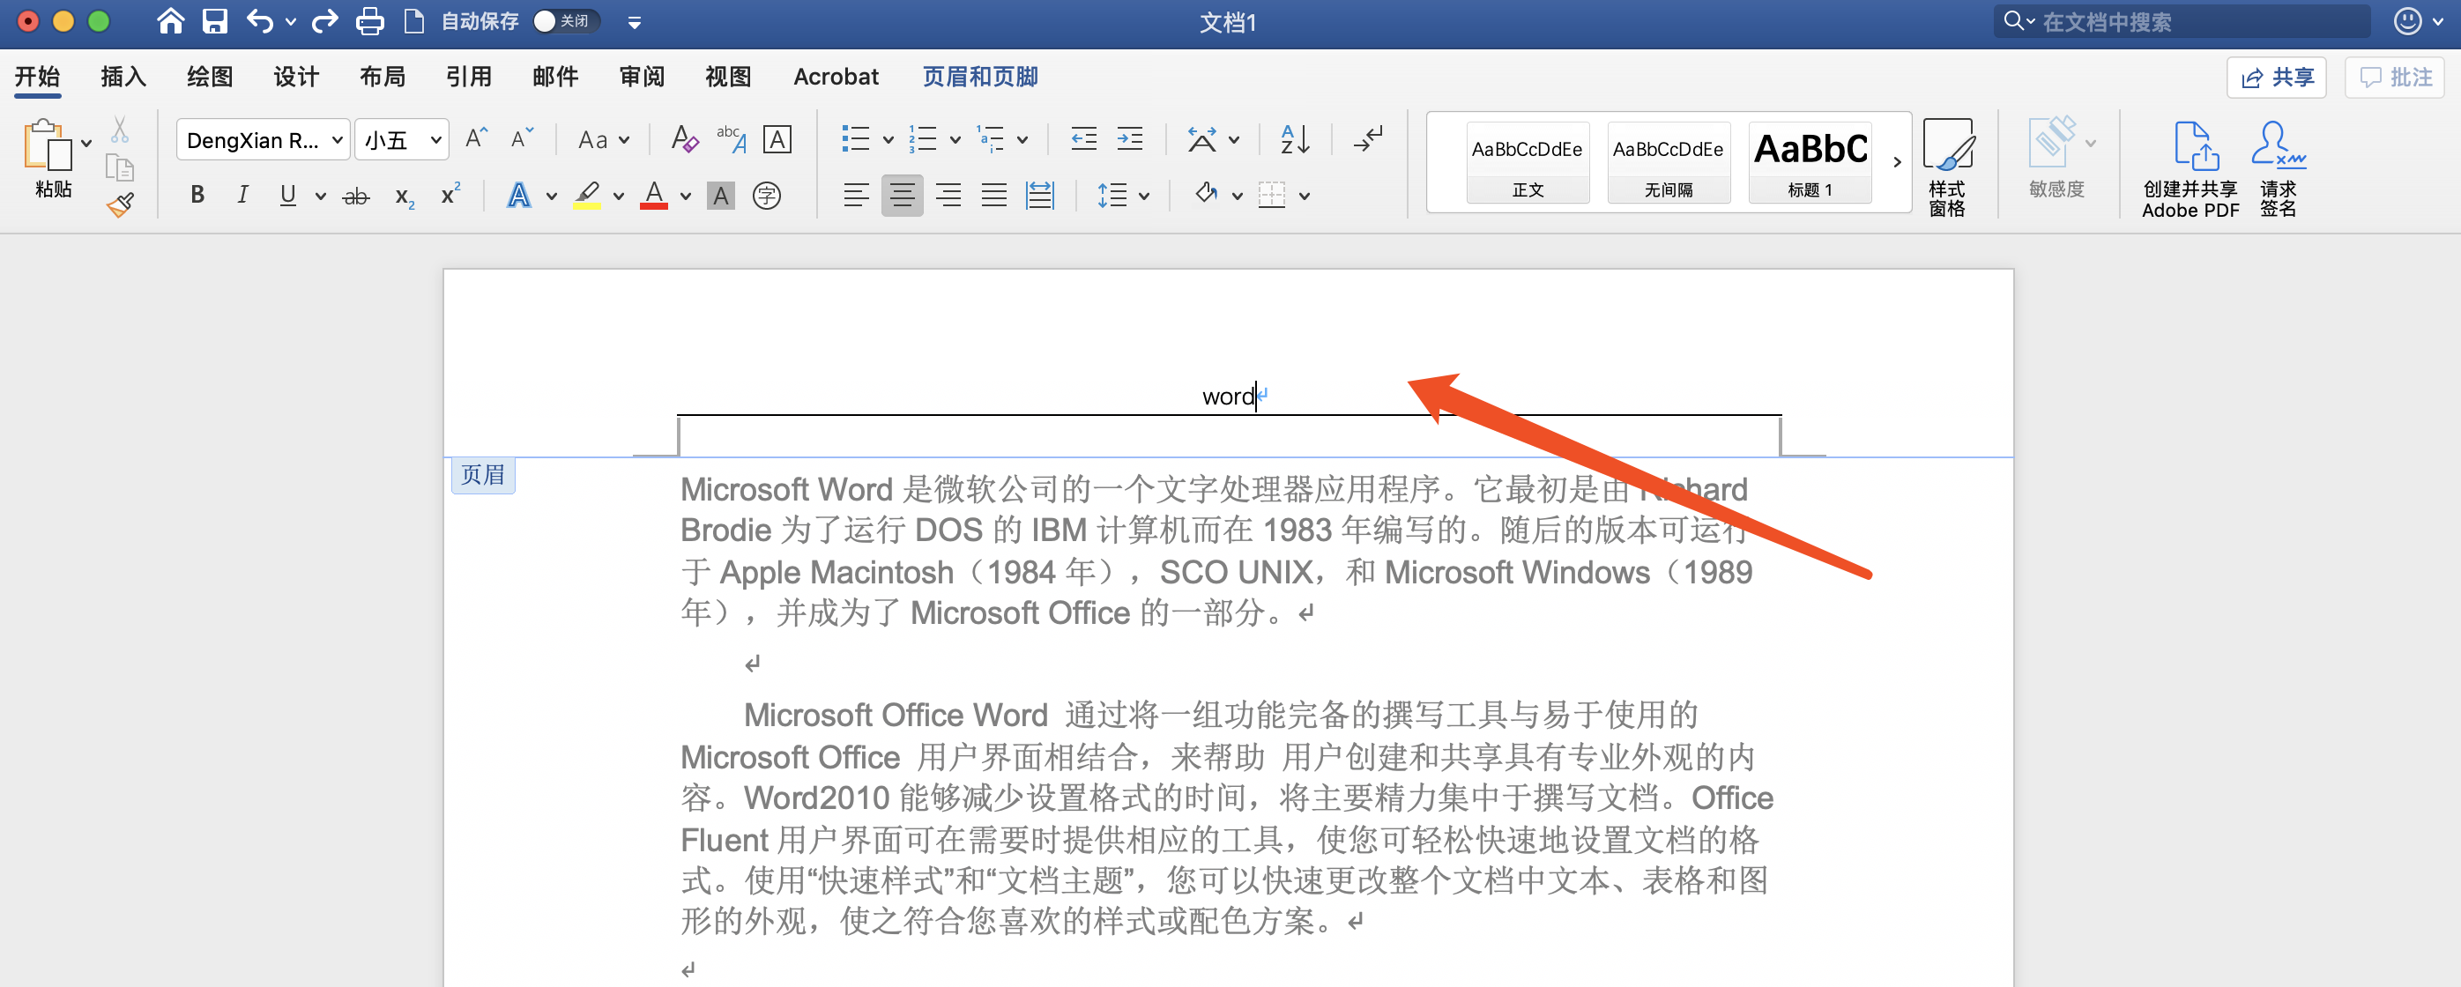The width and height of the screenshot is (2461, 987).
Task: Toggle Bold formatting
Action: click(197, 195)
